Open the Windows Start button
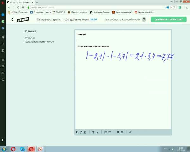Viewport: 190px width, 152px height. 4,149
